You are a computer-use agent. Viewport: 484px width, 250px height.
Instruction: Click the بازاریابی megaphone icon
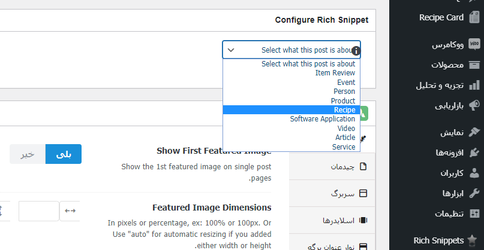click(474, 106)
